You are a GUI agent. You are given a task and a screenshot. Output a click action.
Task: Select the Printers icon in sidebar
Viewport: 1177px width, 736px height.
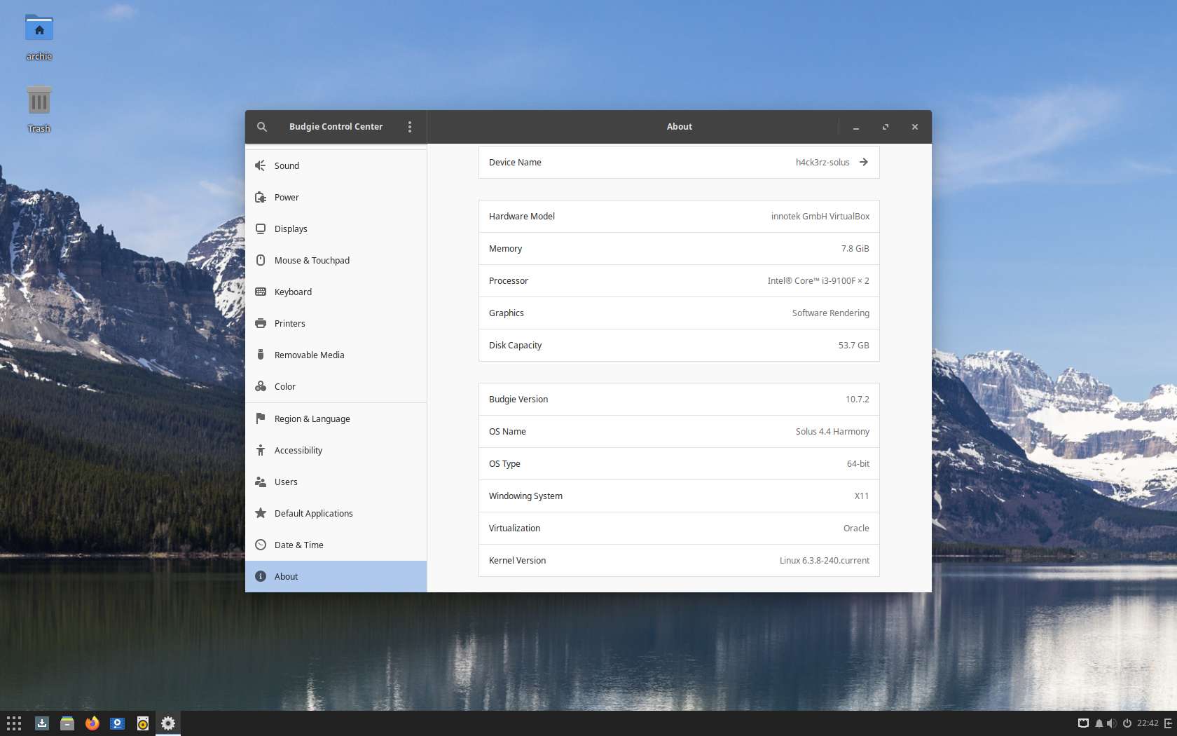pyautogui.click(x=261, y=323)
